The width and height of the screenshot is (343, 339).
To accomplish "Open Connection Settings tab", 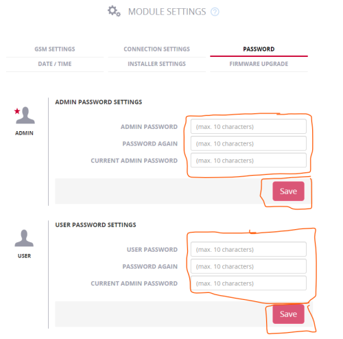I will pos(156,49).
